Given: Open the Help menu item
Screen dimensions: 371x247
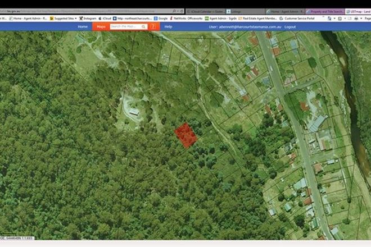Looking at the screenshot, I should coord(168,26).
